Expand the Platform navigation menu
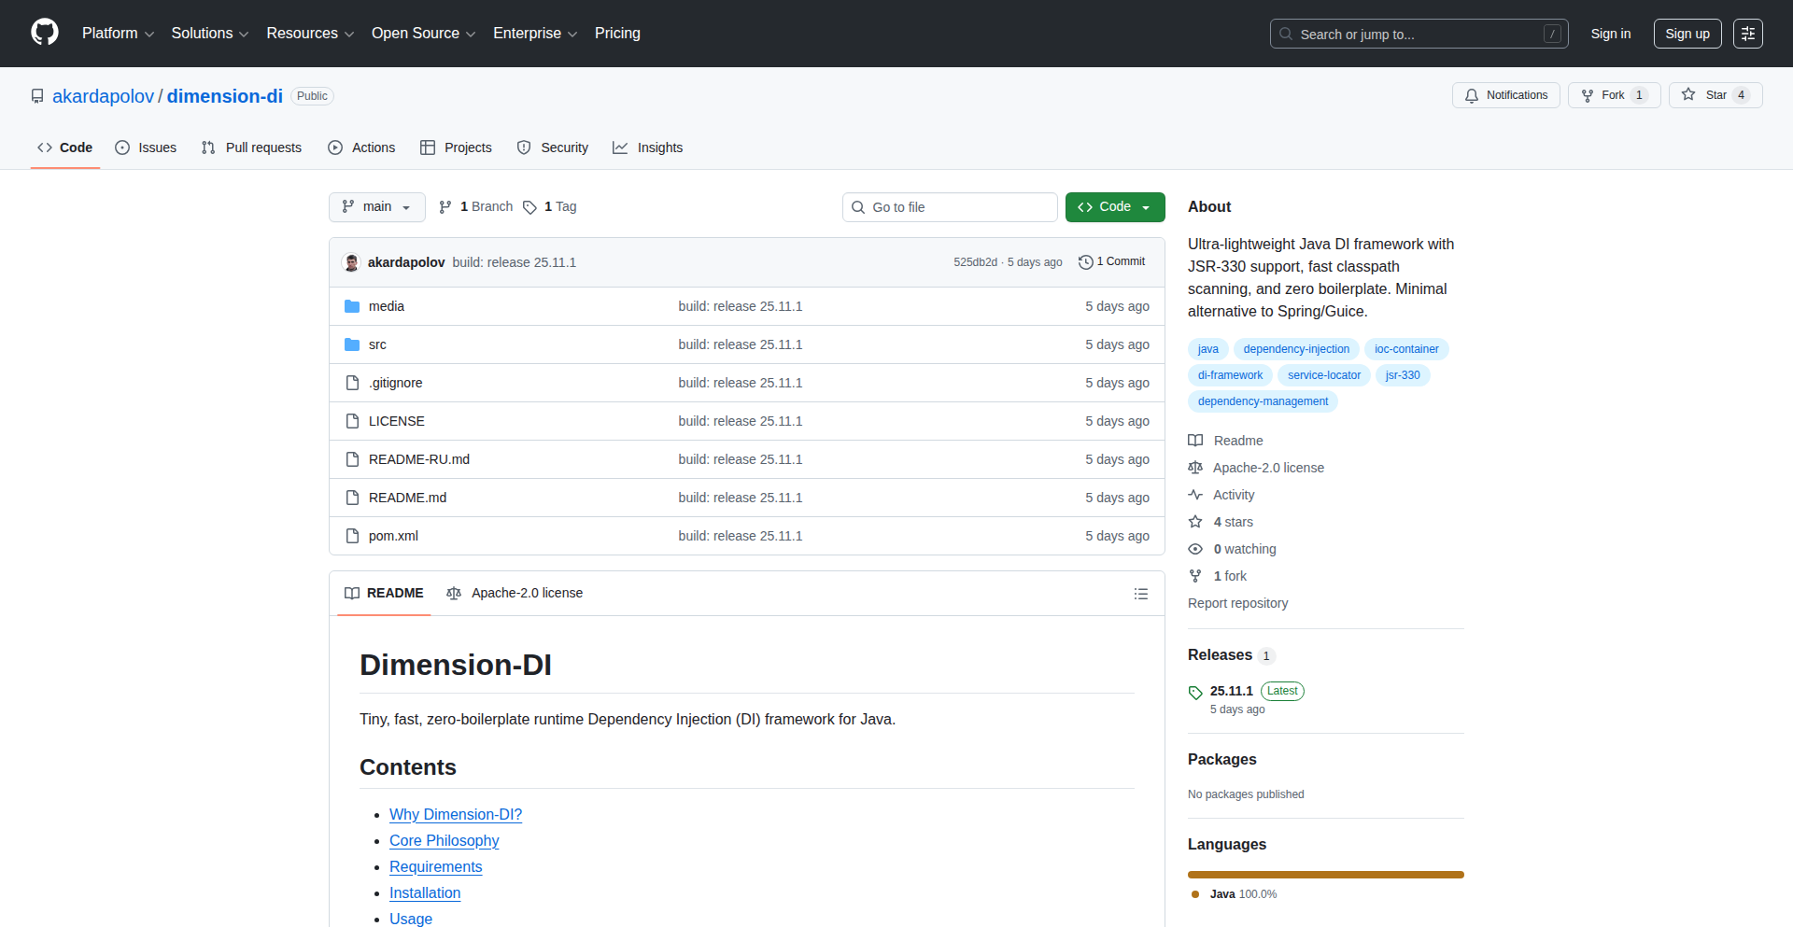This screenshot has width=1793, height=927. pos(118,34)
